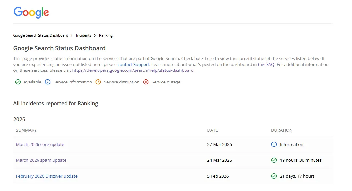Navigate to Google Search Status Dashboard breadcrumb

click(x=40, y=35)
